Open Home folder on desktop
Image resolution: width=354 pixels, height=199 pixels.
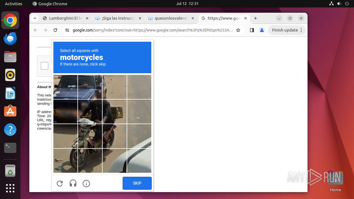point(335,181)
